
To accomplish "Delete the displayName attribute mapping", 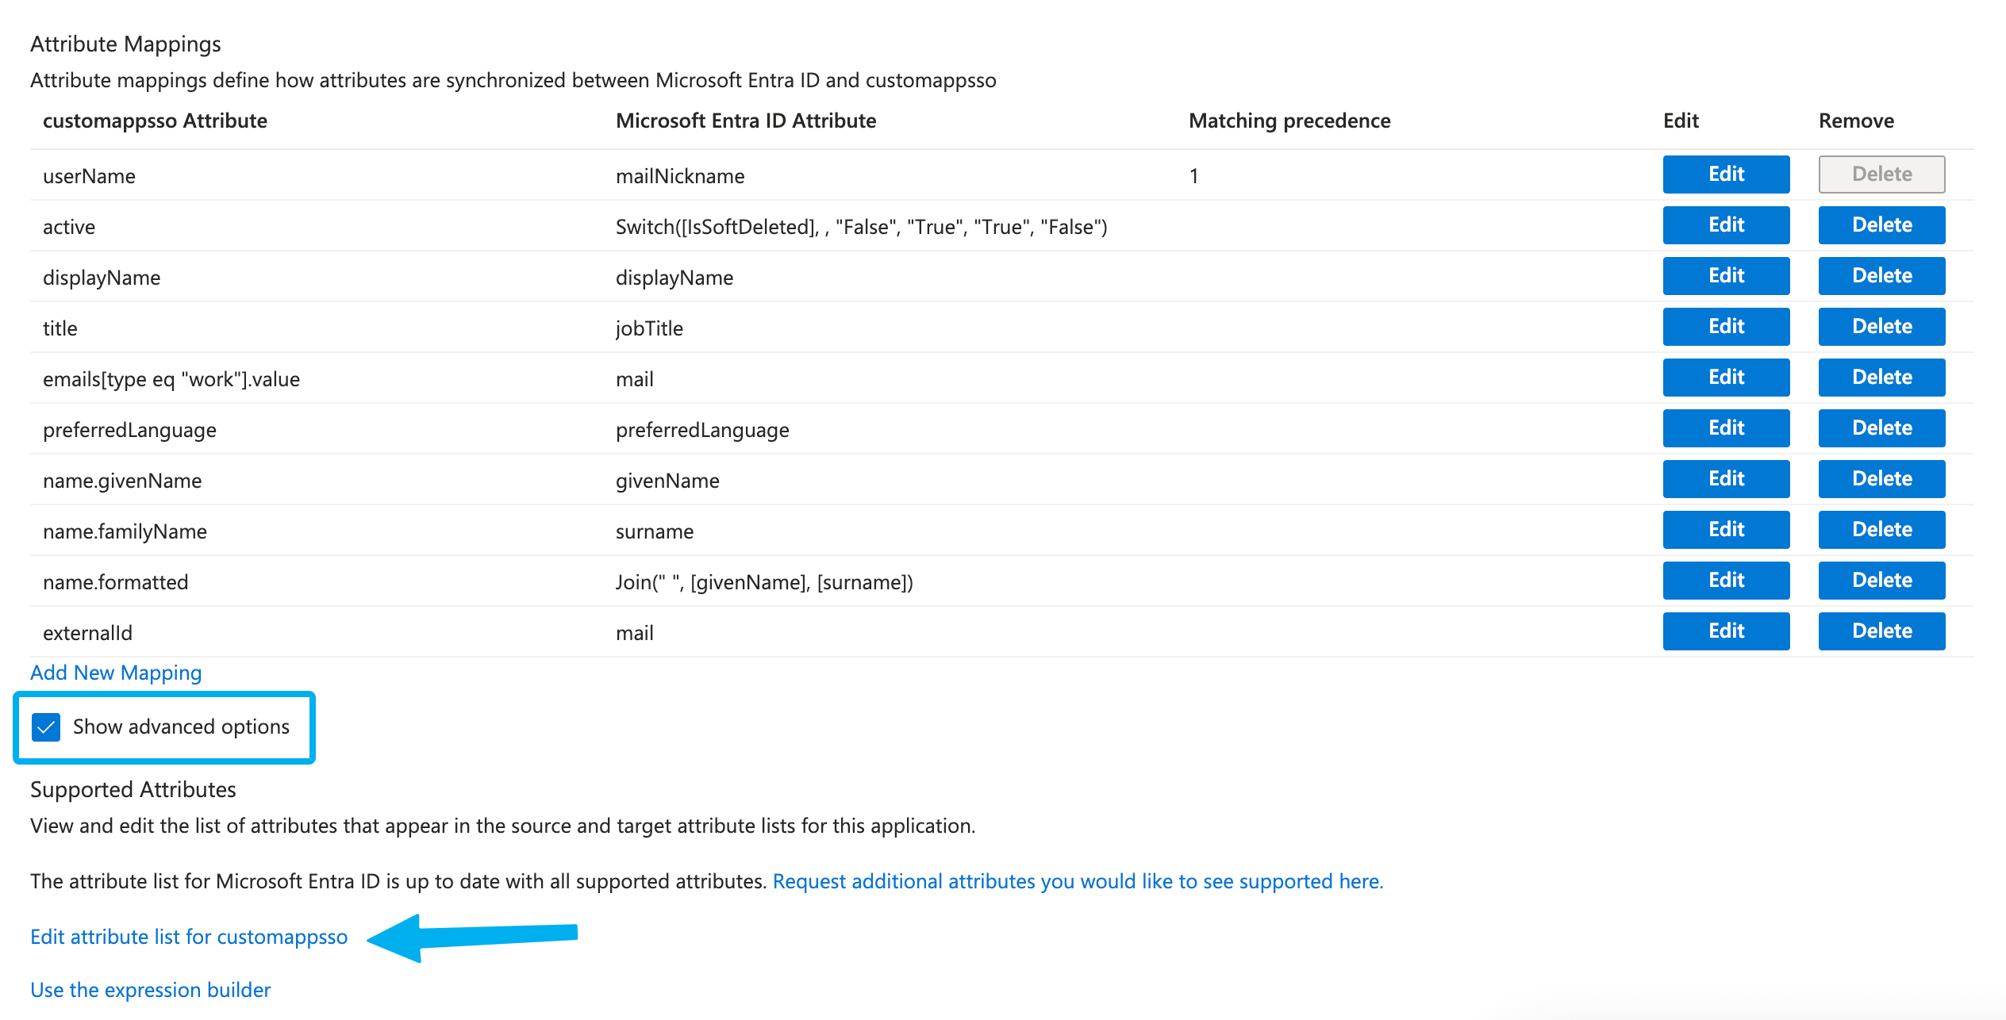I will [x=1881, y=276].
